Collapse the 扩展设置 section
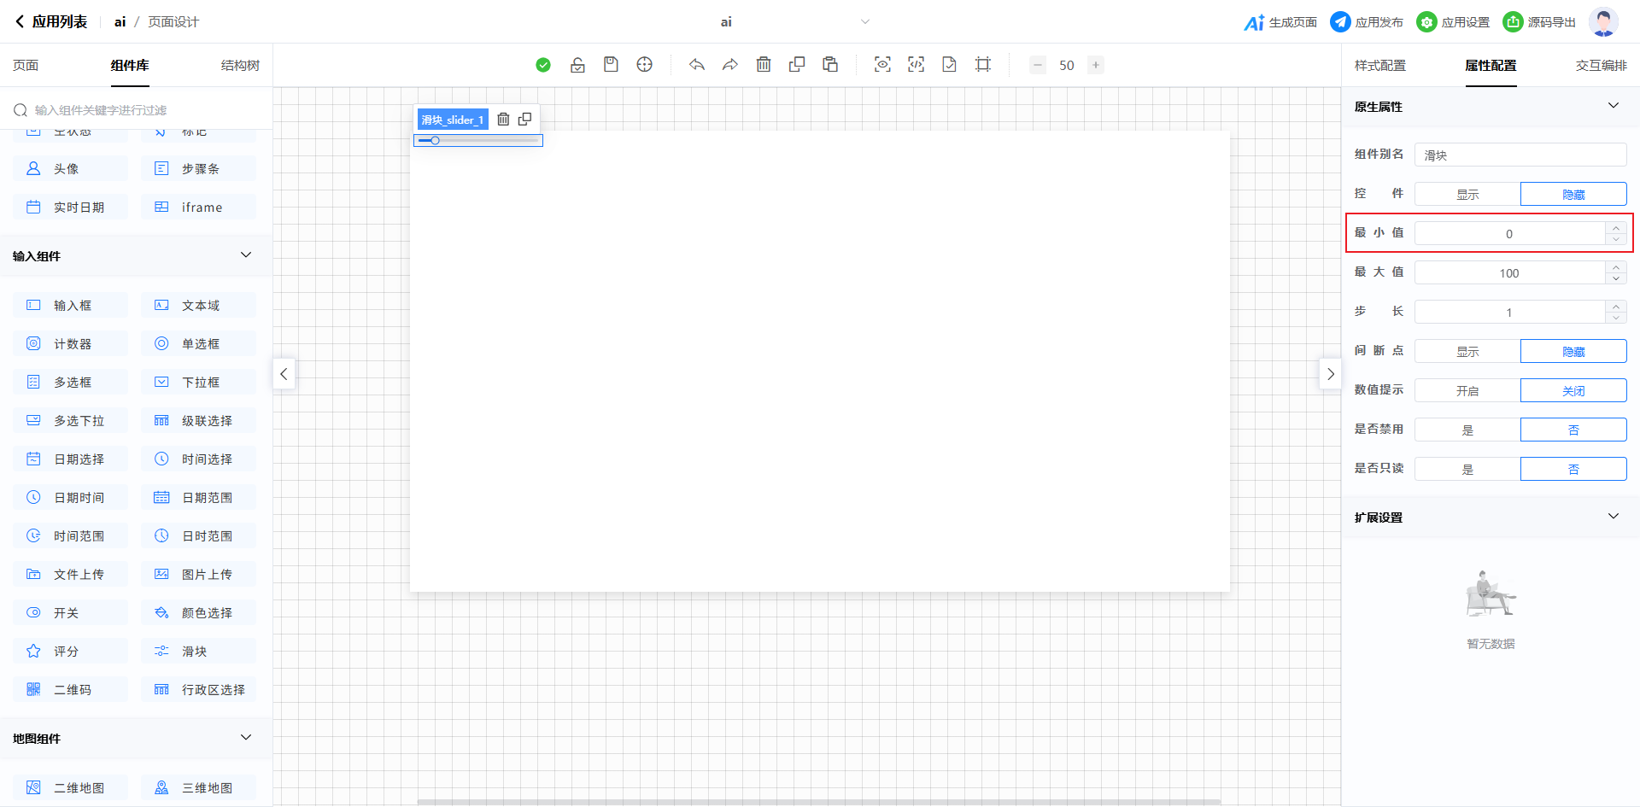This screenshot has width=1640, height=807. click(x=1613, y=517)
